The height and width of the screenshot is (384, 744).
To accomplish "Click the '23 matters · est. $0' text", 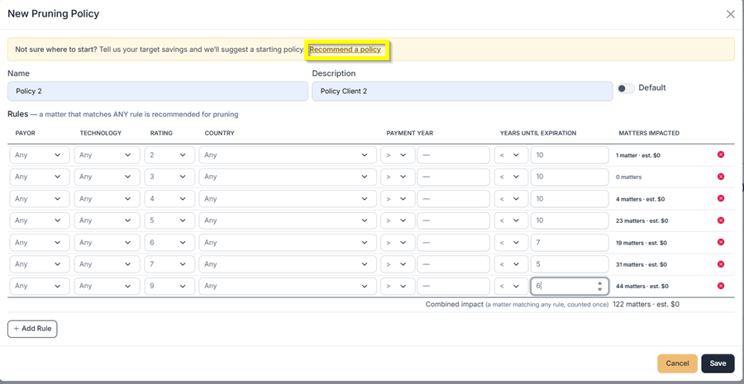I will (x=641, y=221).
